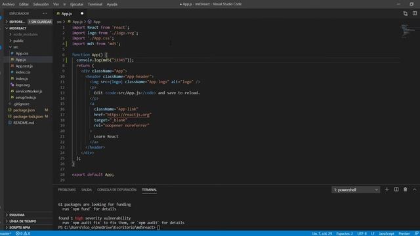Follow the https://reactjs.org link in code
Viewport: 420px width, 236px height.
tap(129, 115)
